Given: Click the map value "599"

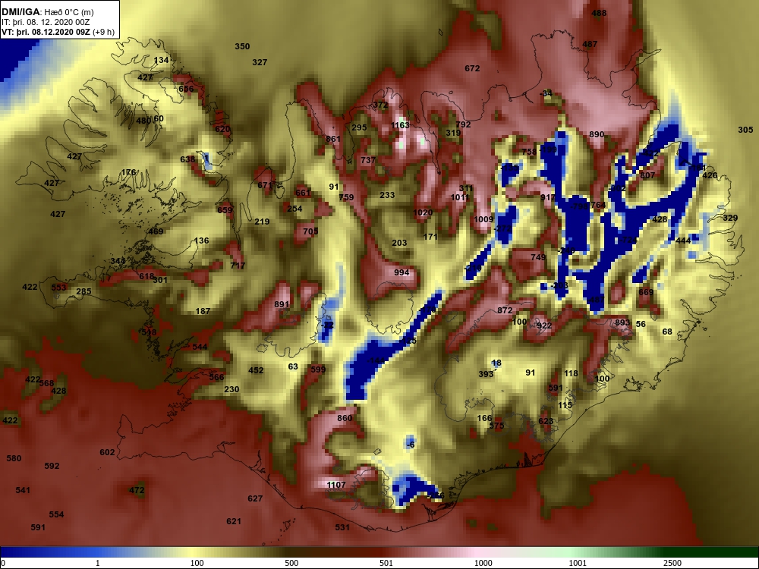Looking at the screenshot, I should (318, 369).
